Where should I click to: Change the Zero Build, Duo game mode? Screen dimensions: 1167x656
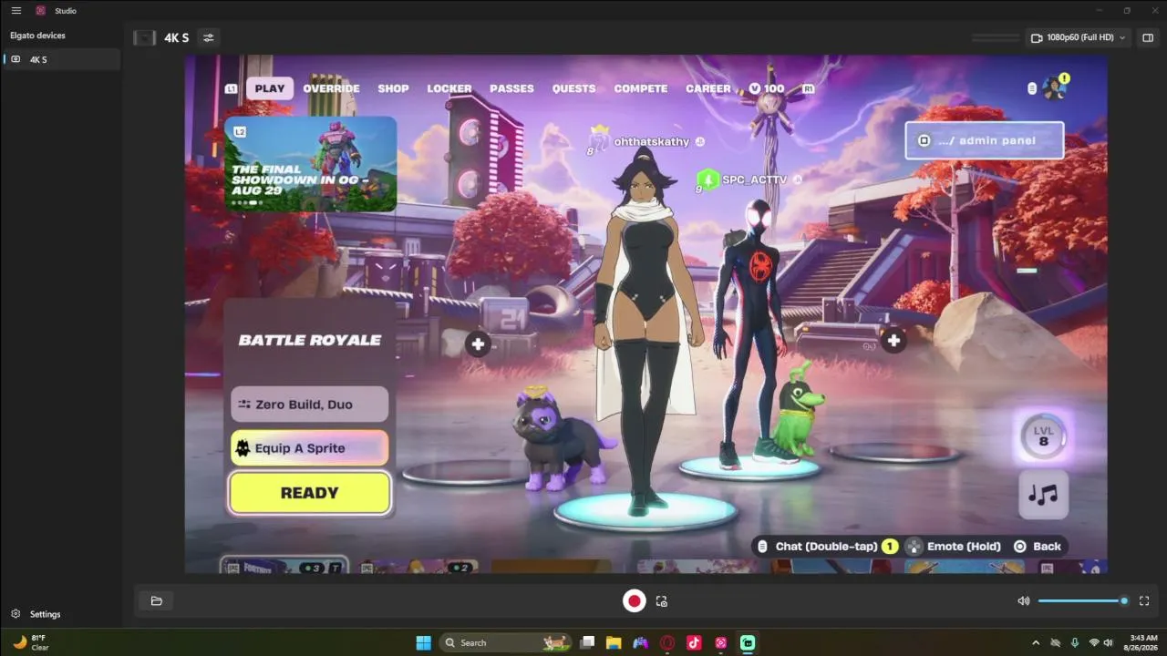[310, 405]
